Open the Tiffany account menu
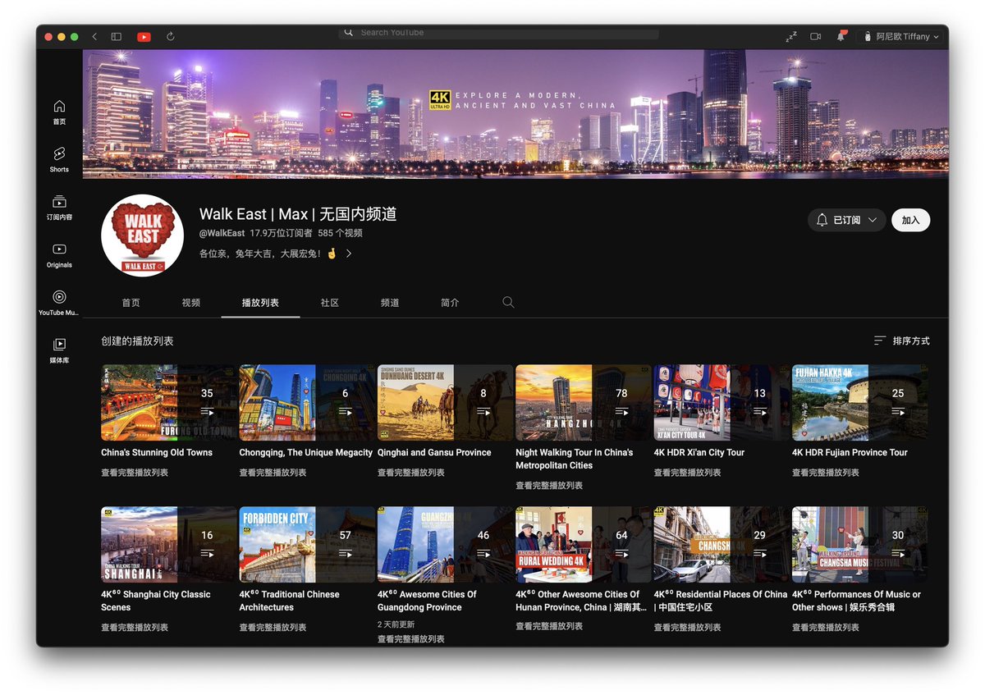The image size is (985, 695). click(x=900, y=37)
